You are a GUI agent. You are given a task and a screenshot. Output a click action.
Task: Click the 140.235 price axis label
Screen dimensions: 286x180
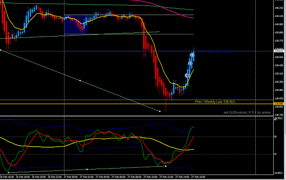(279, 8)
